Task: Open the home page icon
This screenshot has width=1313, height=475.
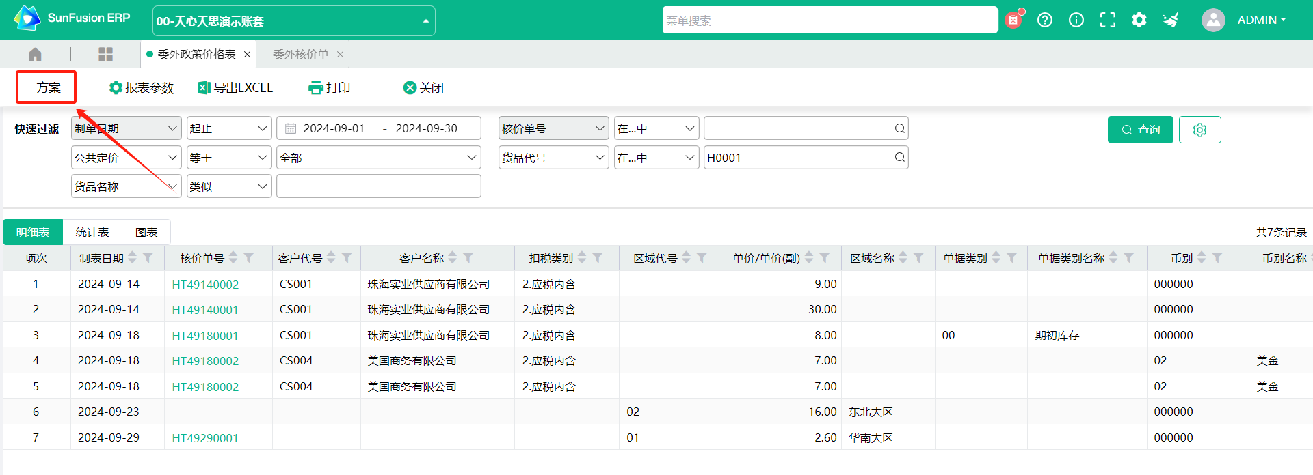Action: tap(35, 54)
